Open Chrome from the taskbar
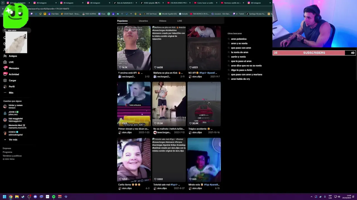This screenshot has height=200, width=357. tap(11, 197)
